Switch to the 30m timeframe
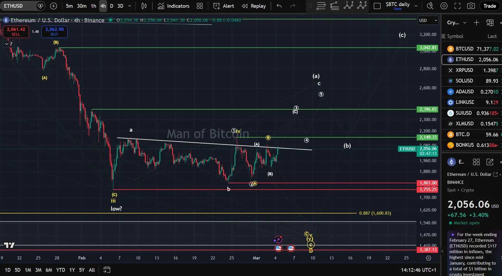Viewport: 502px width, 276px height. (82, 6)
